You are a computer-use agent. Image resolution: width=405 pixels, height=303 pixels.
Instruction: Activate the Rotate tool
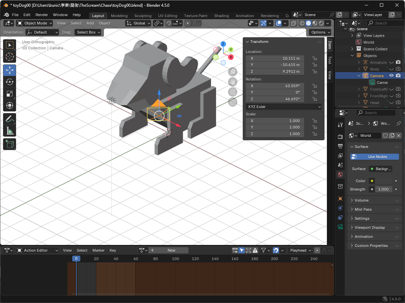point(10,82)
